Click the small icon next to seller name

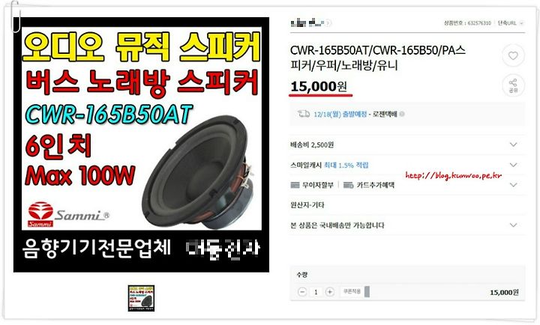point(328,23)
